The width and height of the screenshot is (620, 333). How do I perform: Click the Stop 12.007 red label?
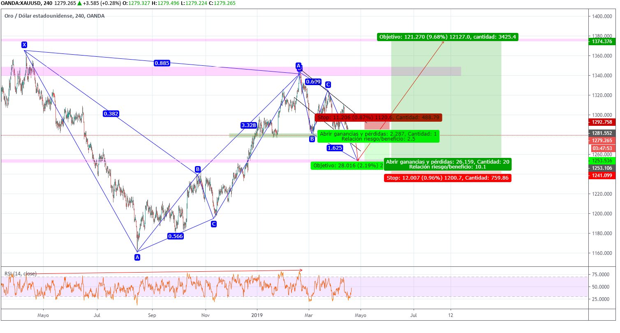pos(448,178)
